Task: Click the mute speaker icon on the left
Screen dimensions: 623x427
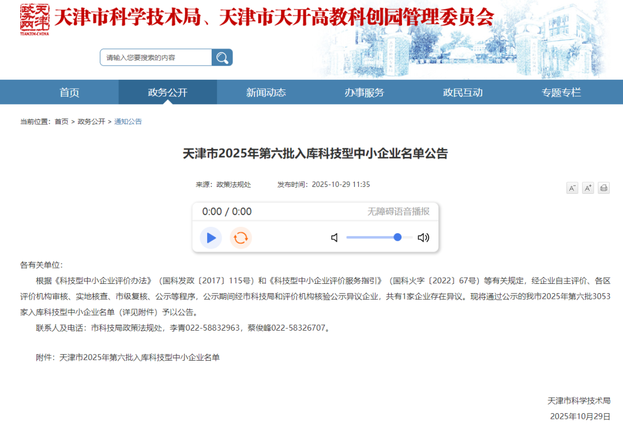Action: click(x=334, y=237)
